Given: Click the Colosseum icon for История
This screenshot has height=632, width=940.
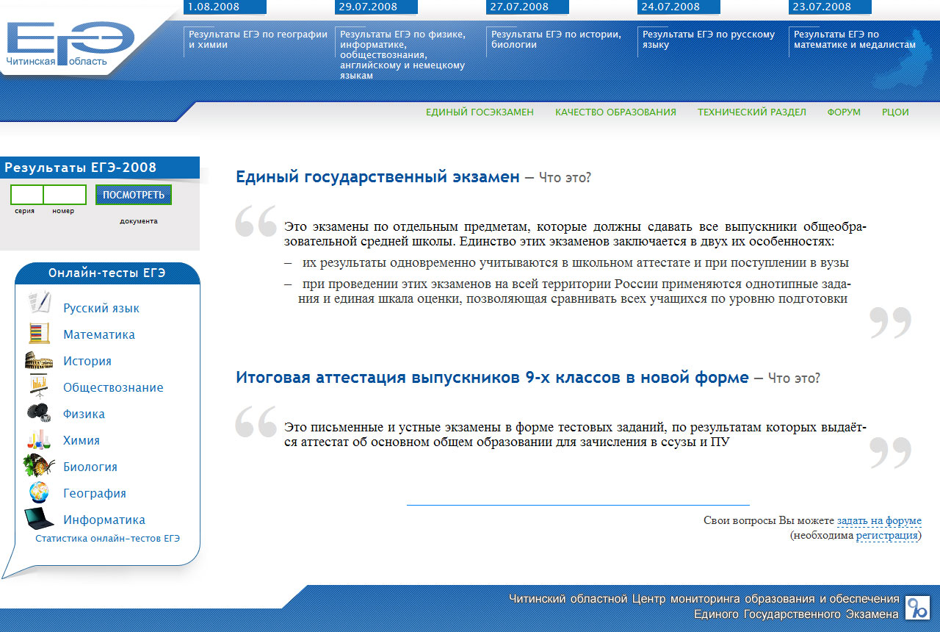Looking at the screenshot, I should click(x=38, y=360).
